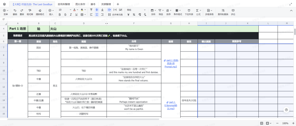Toggle strikethrough formatting
This screenshot has width=296, height=126.
tap(65, 15)
